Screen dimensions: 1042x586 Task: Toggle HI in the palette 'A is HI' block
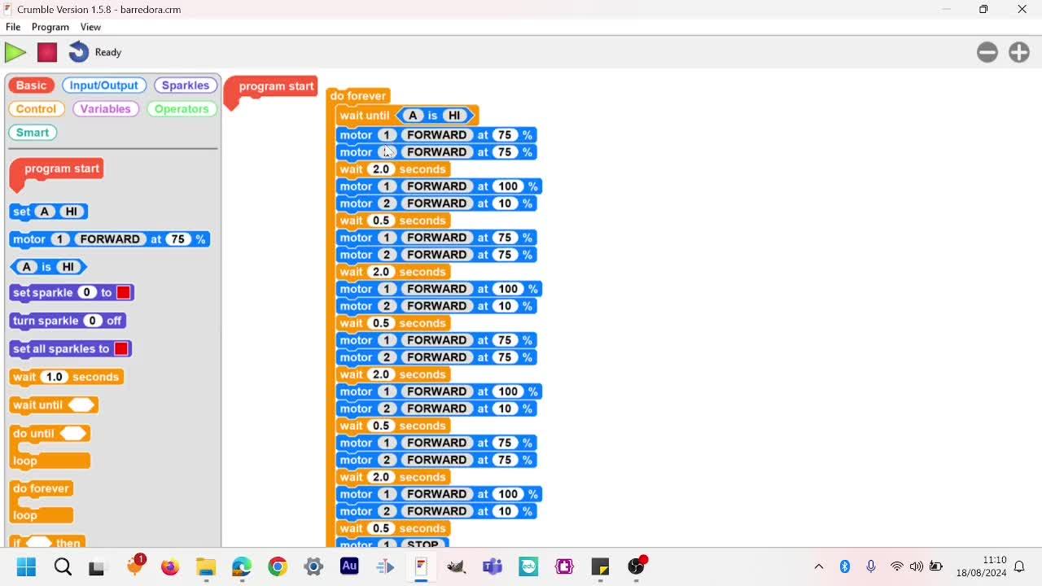68,267
